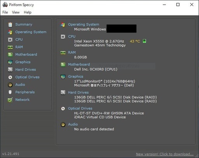Click the Audio speaker icon in sidebar
199x158 pixels.
tap(10, 85)
